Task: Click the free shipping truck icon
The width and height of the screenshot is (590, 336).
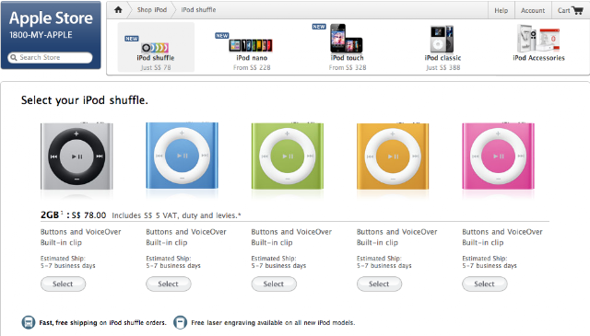Action: (29, 322)
